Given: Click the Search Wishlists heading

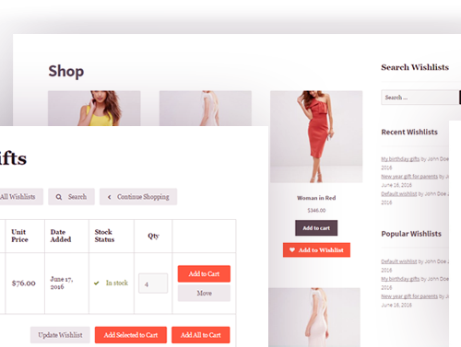Looking at the screenshot, I should click(415, 67).
